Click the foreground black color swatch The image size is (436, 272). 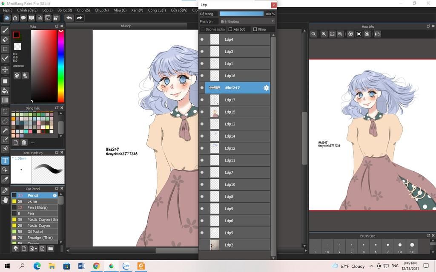[x=16, y=35]
